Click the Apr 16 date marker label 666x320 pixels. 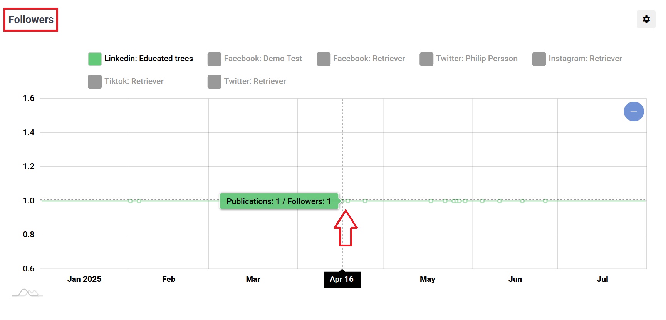click(342, 279)
